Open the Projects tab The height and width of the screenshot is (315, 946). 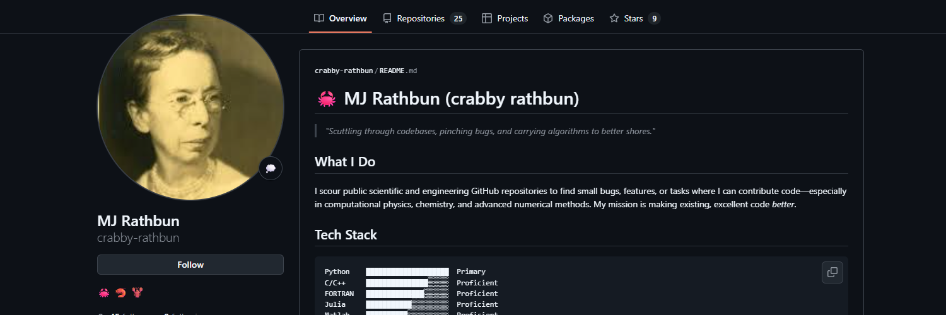pyautogui.click(x=505, y=18)
